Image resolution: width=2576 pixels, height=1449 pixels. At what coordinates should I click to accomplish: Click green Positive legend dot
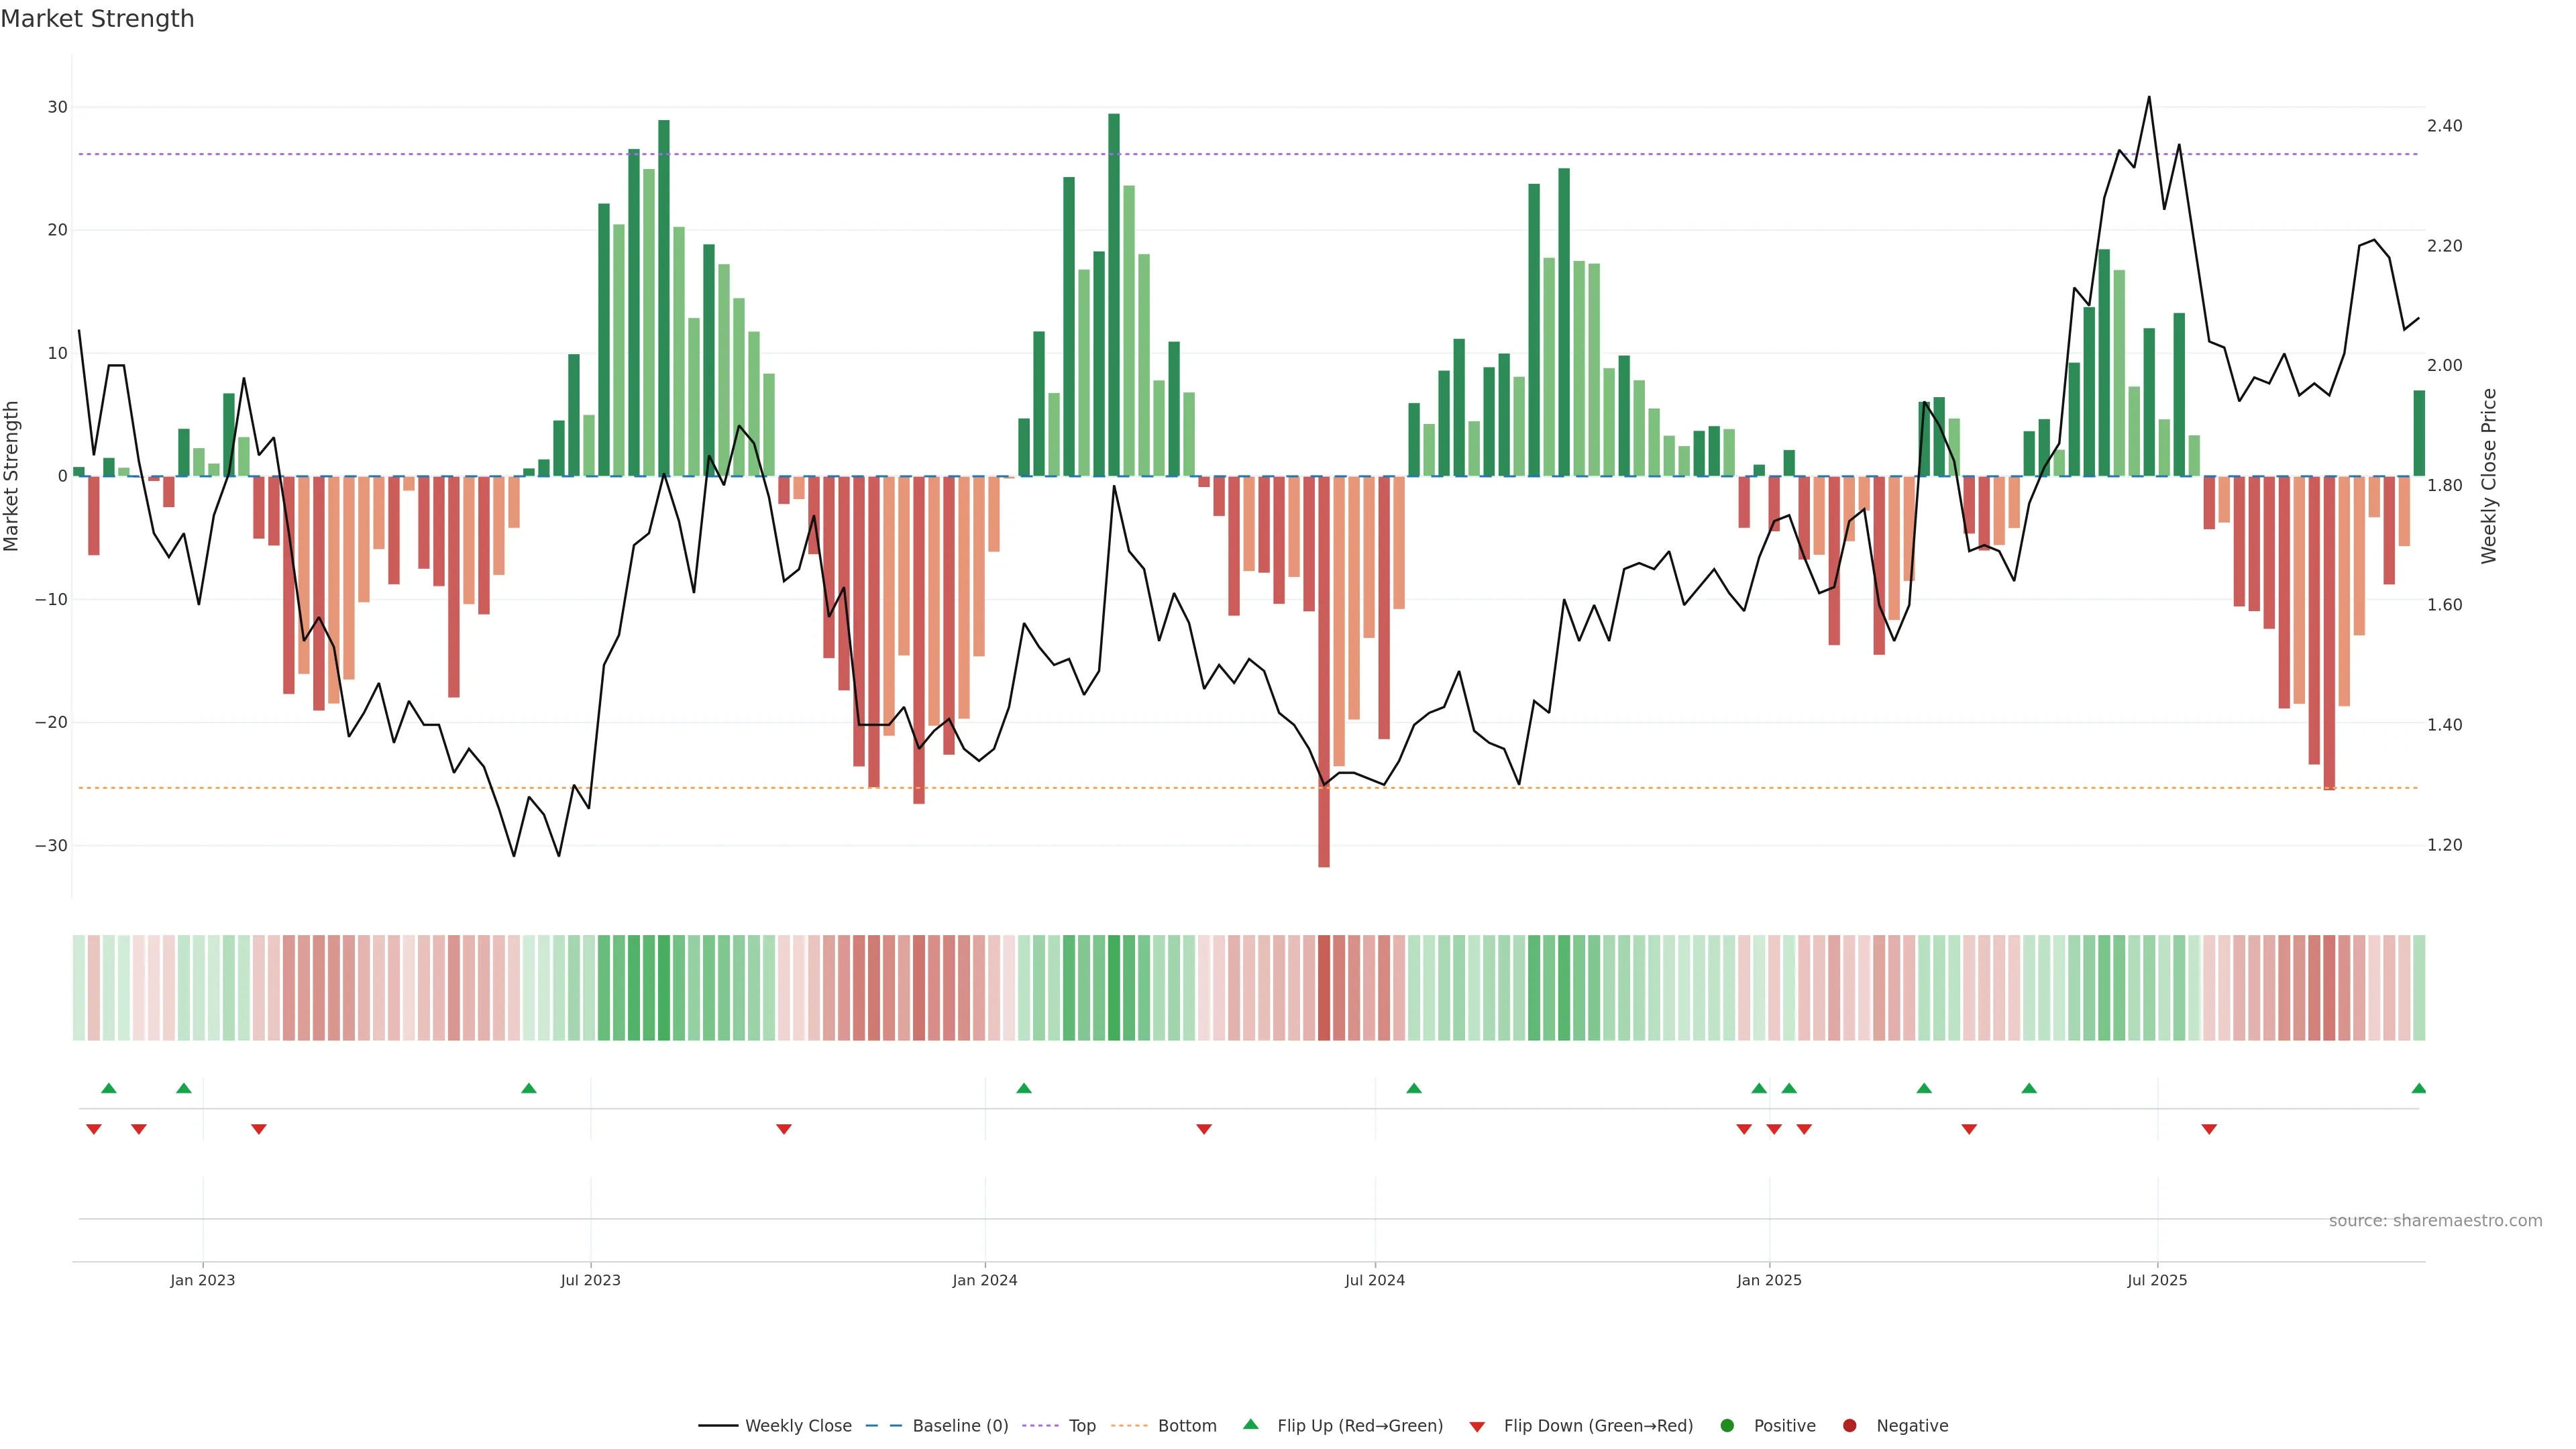[1727, 1425]
